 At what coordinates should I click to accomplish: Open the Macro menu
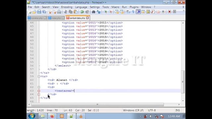pos(115,7)
